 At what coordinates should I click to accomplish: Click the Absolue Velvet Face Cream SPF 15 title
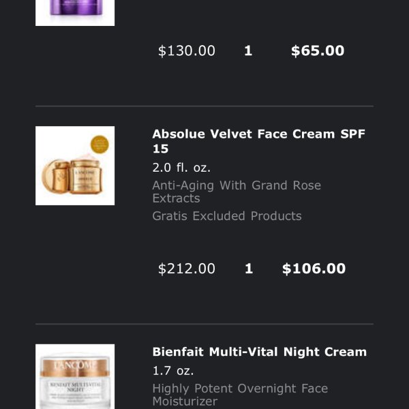tap(258, 141)
